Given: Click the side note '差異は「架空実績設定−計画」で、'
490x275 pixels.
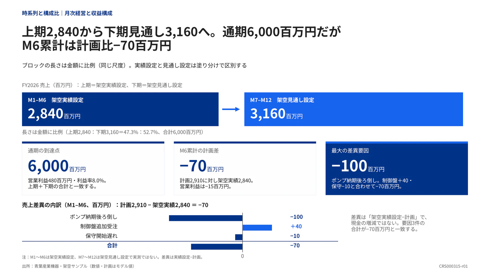Looking at the screenshot, I should (x=389, y=217).
